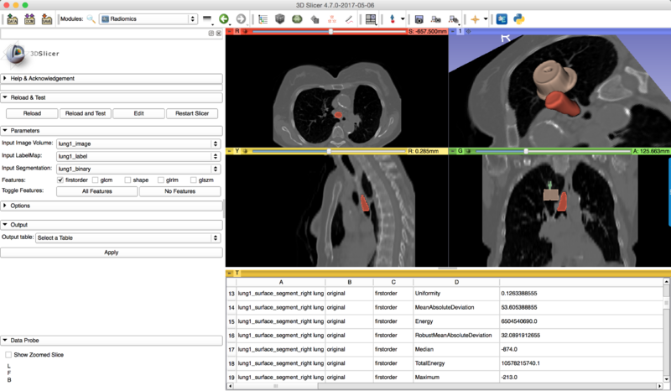Open the module search magnifier
671x391 pixels.
pos(91,18)
